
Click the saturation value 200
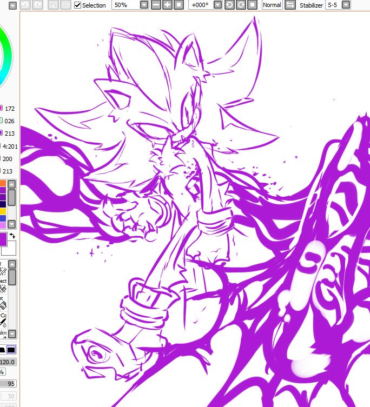point(7,159)
